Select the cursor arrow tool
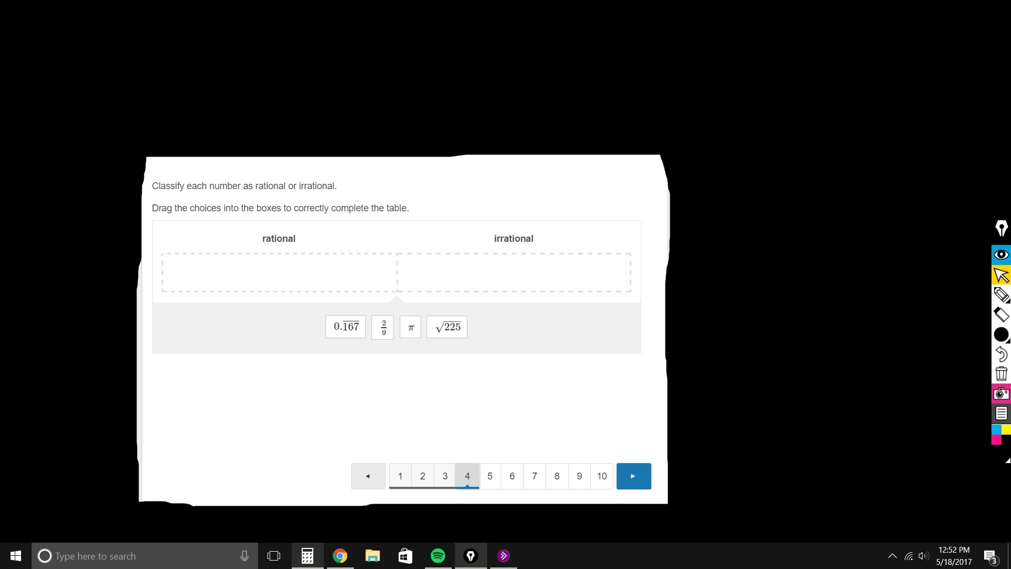 [x=1001, y=275]
